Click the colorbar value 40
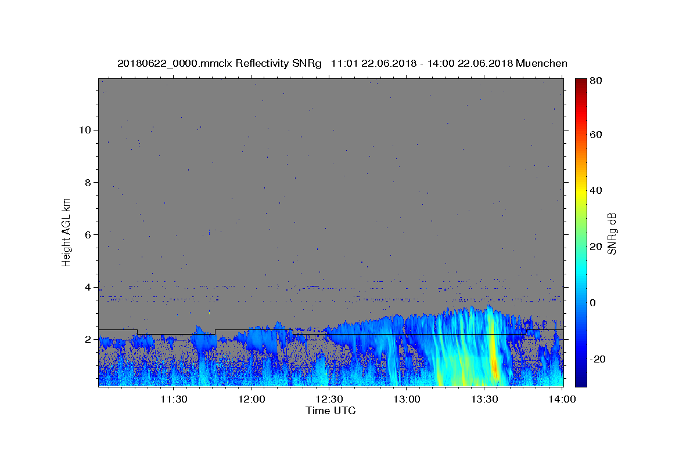 [x=596, y=190]
